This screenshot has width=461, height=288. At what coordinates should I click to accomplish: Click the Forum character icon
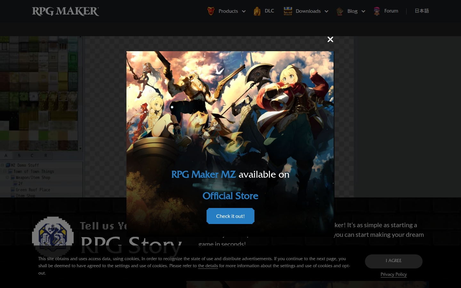coord(377,11)
